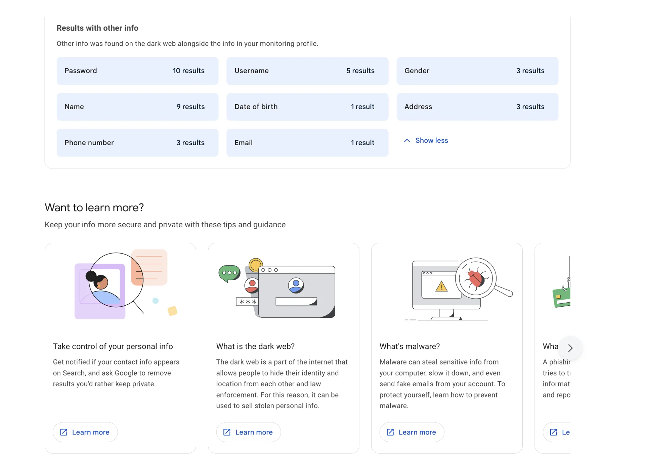Open the external link icon on 'Take control' card
Screen dimensions: 645x459
coord(64,432)
